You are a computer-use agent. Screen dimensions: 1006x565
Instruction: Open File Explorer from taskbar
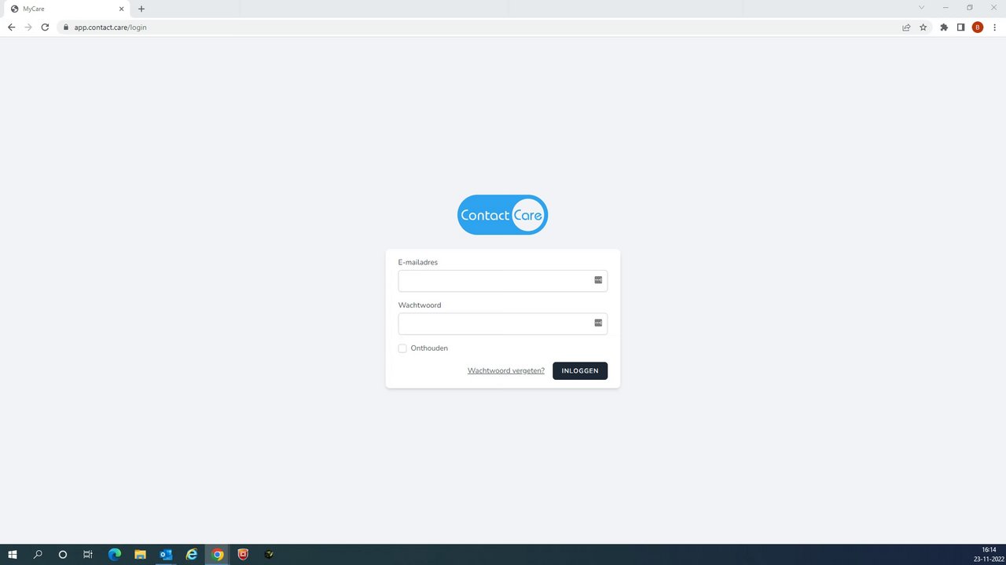click(140, 554)
